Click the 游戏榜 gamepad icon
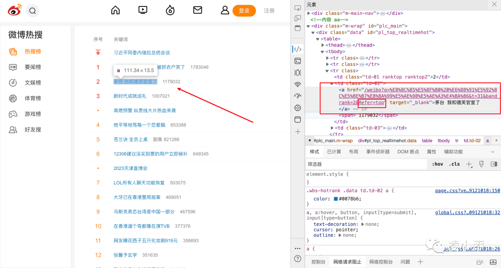501x268 pixels. 13,114
